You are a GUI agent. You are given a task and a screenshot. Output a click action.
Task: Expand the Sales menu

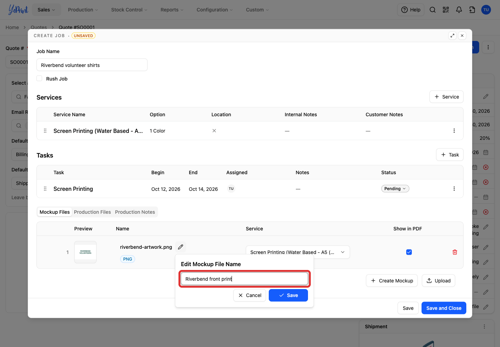tap(47, 10)
